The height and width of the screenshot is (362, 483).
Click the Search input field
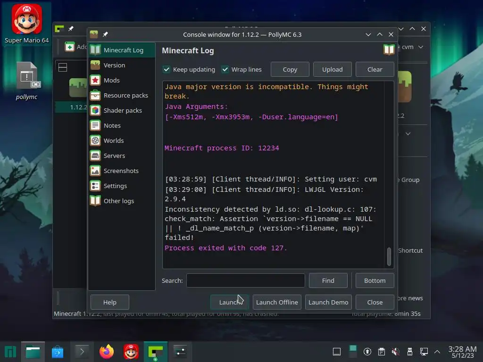tap(245, 280)
